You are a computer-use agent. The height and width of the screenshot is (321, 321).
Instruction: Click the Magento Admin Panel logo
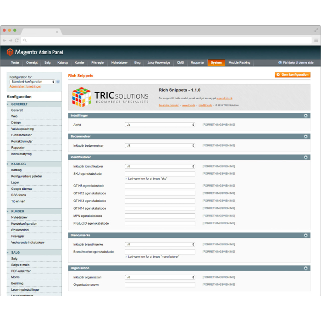35,52
